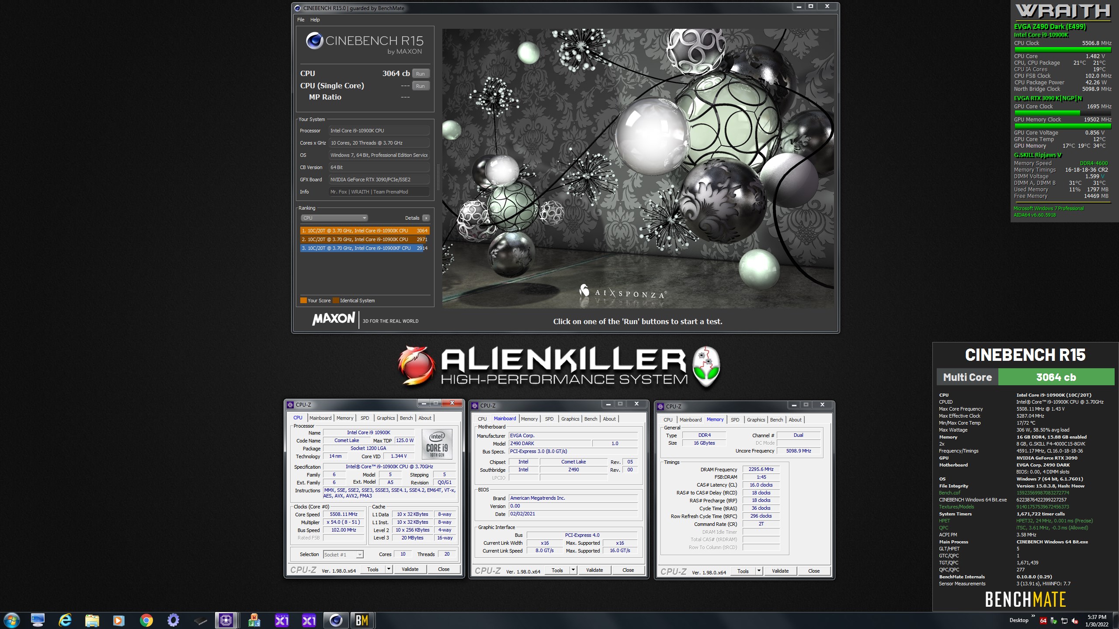The height and width of the screenshot is (629, 1119).
Task: Click Close button in middle CPU-Z window
Action: click(x=628, y=570)
